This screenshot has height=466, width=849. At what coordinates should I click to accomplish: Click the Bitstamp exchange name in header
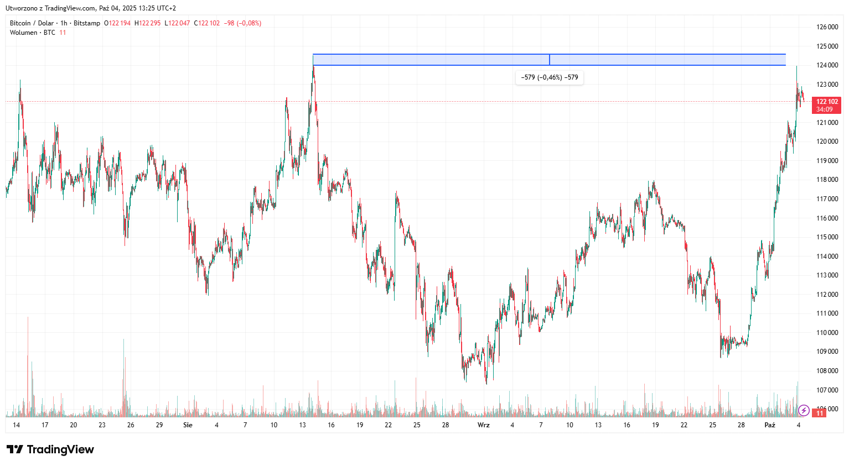[x=87, y=23]
